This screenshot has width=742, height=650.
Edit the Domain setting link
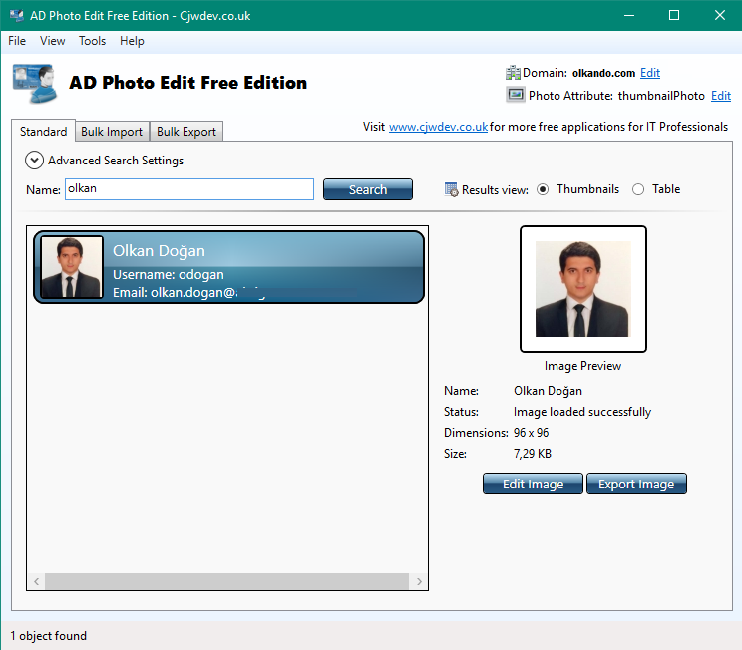650,73
